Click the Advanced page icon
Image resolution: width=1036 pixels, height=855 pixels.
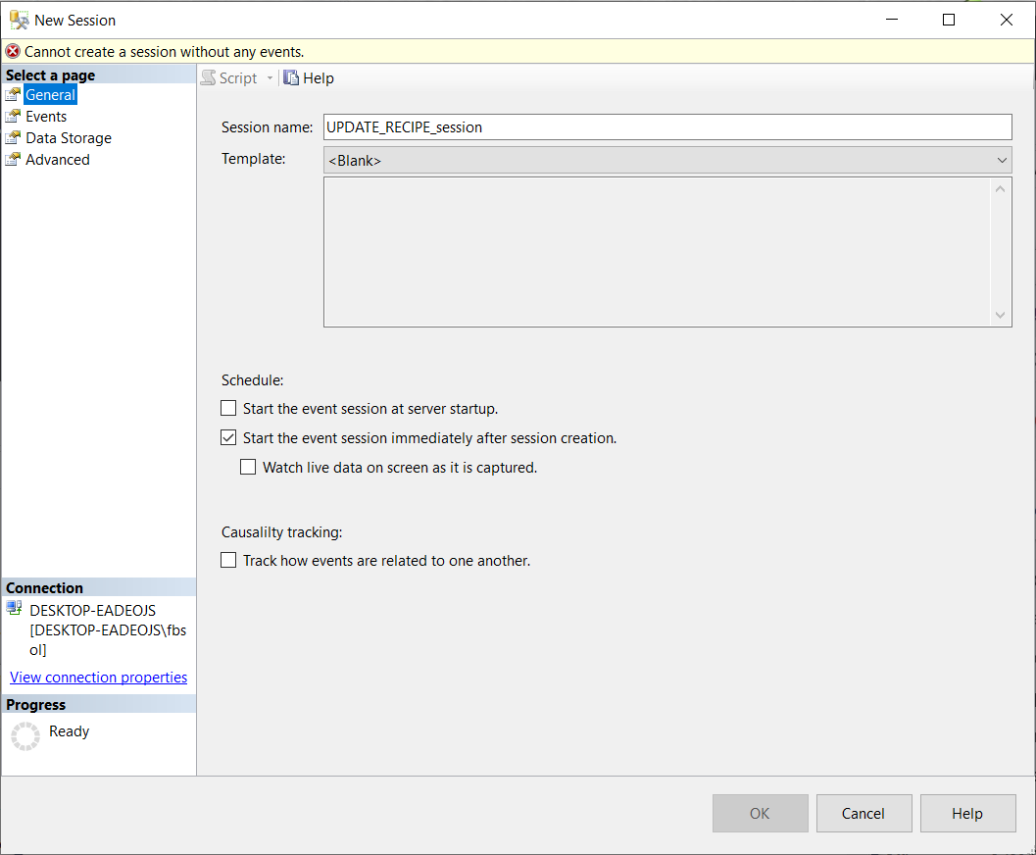(x=13, y=160)
